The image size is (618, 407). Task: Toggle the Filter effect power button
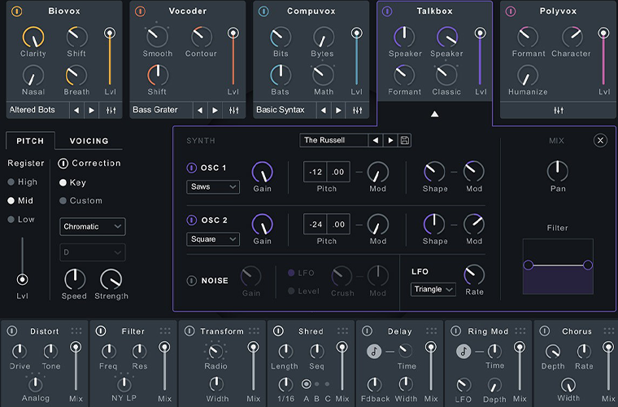[101, 330]
